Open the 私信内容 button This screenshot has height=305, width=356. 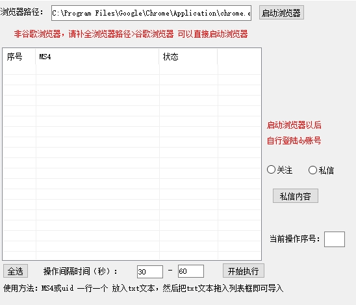click(295, 196)
